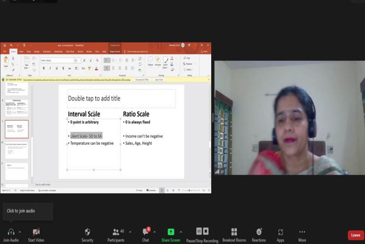Screen dimensions: 365x244
Task: Expand the arrow next to Participants
Action: click(130, 232)
